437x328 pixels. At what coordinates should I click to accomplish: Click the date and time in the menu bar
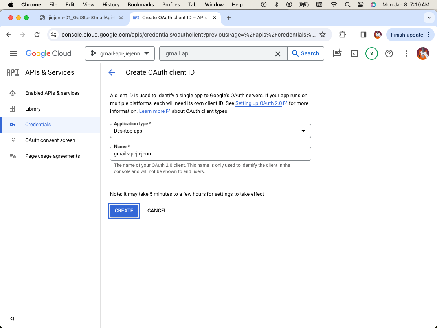point(406,4)
